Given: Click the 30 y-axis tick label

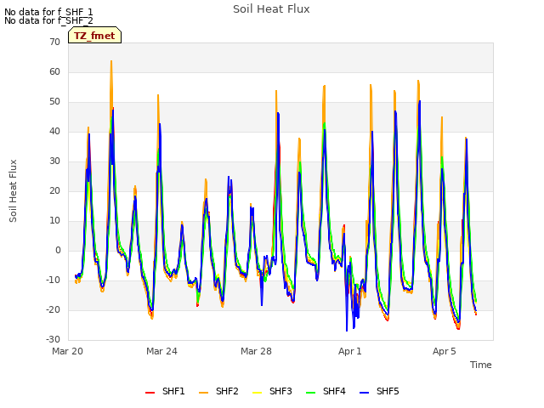Looking at the screenshot, I should (x=54, y=161).
